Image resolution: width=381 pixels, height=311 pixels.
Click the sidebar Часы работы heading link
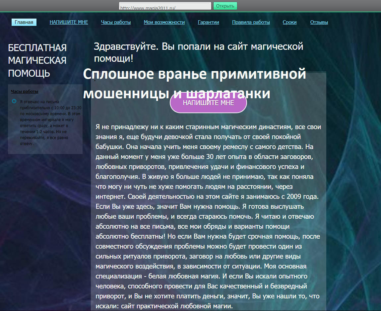[x=25, y=91]
